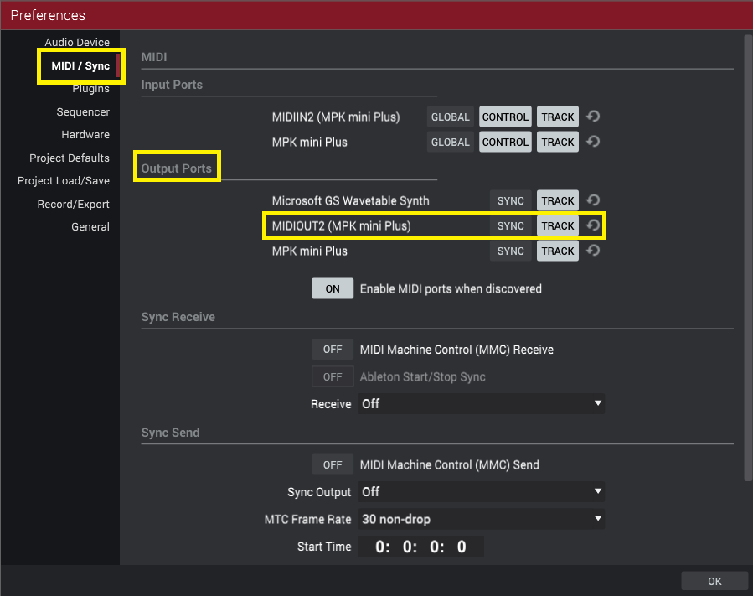
Task: Toggle GLOBAL for MPK mini Plus input
Action: (450, 142)
